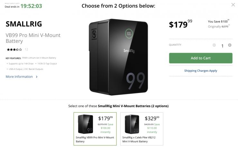Click the $329.99 price on VB212 option

151,118
